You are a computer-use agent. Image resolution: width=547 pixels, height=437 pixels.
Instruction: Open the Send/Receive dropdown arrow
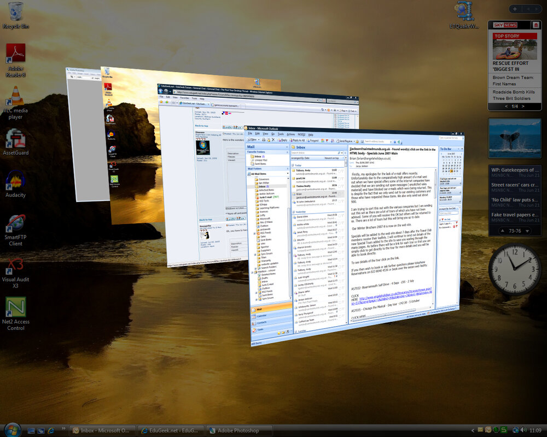click(x=354, y=141)
